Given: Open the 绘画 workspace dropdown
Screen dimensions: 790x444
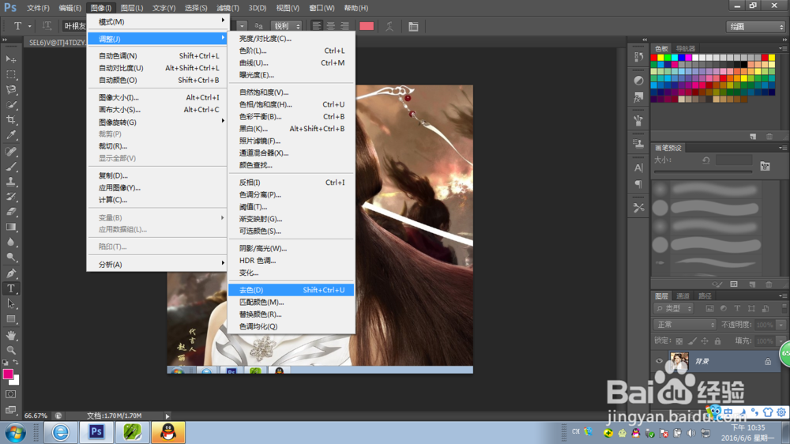Looking at the screenshot, I should 756,27.
